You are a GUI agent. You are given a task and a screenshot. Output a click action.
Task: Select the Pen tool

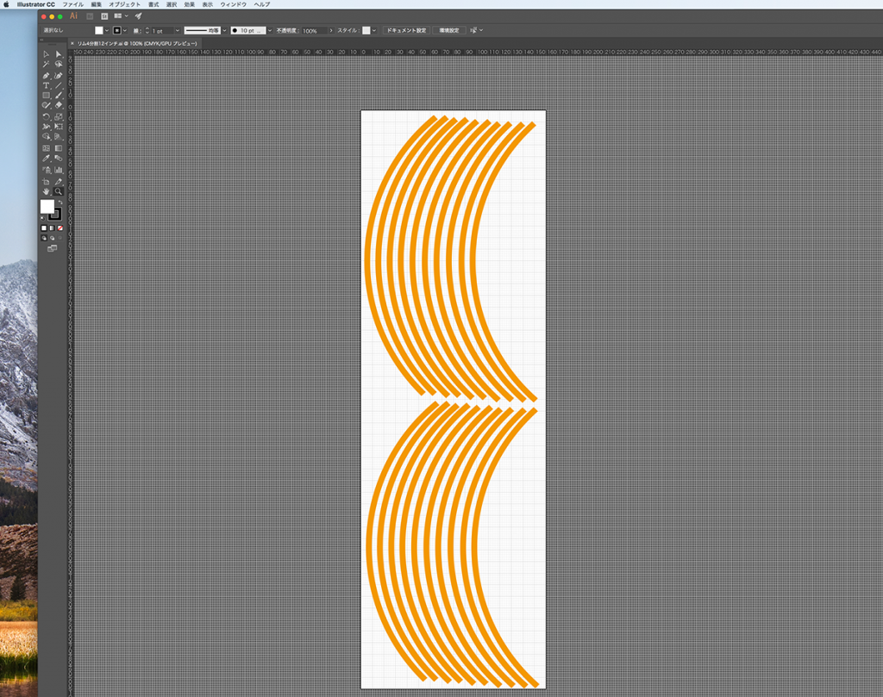pyautogui.click(x=47, y=75)
